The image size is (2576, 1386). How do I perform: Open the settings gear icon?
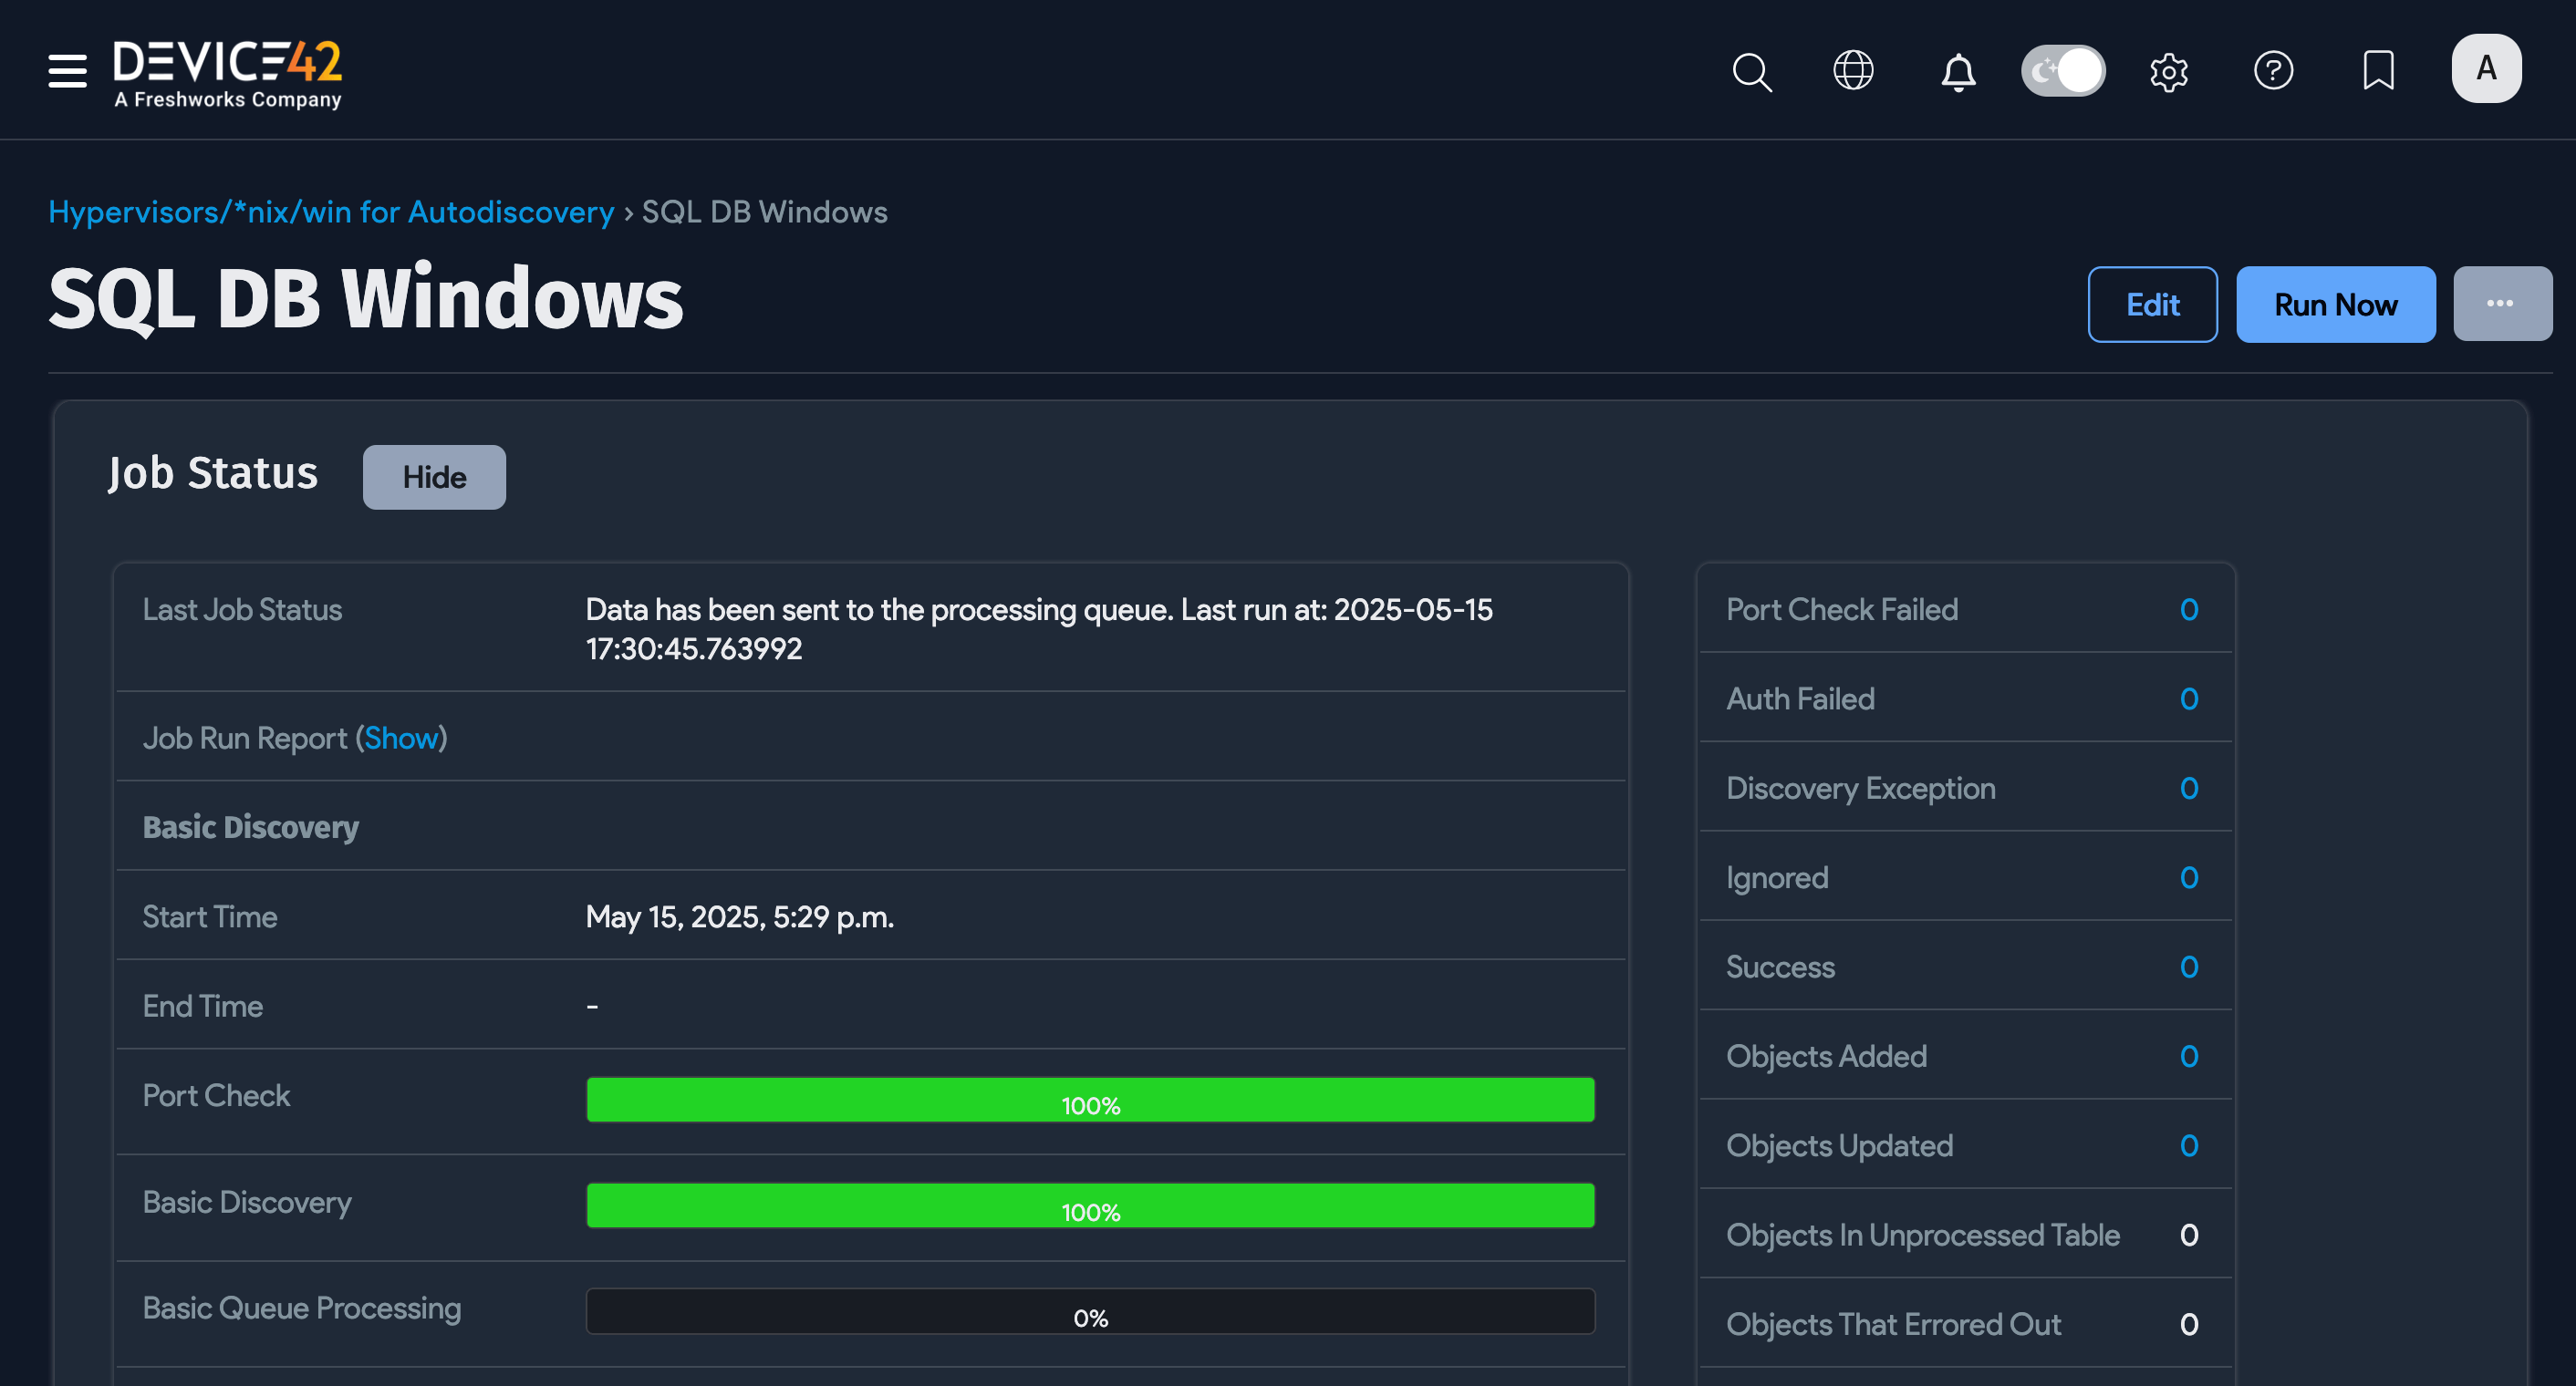[x=2168, y=71]
